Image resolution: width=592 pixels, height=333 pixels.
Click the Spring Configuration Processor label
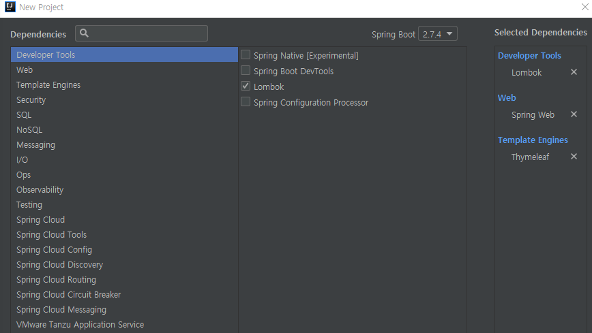[x=311, y=103]
